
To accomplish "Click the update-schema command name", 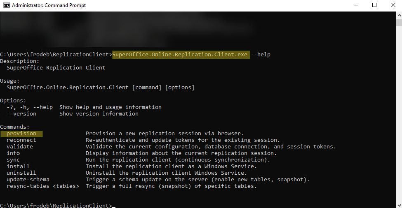I will [x=28, y=180].
